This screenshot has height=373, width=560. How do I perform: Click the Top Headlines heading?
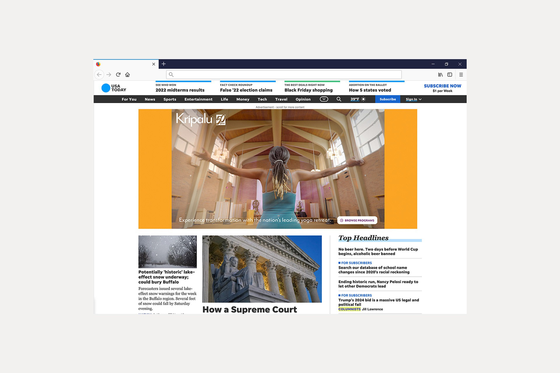363,238
